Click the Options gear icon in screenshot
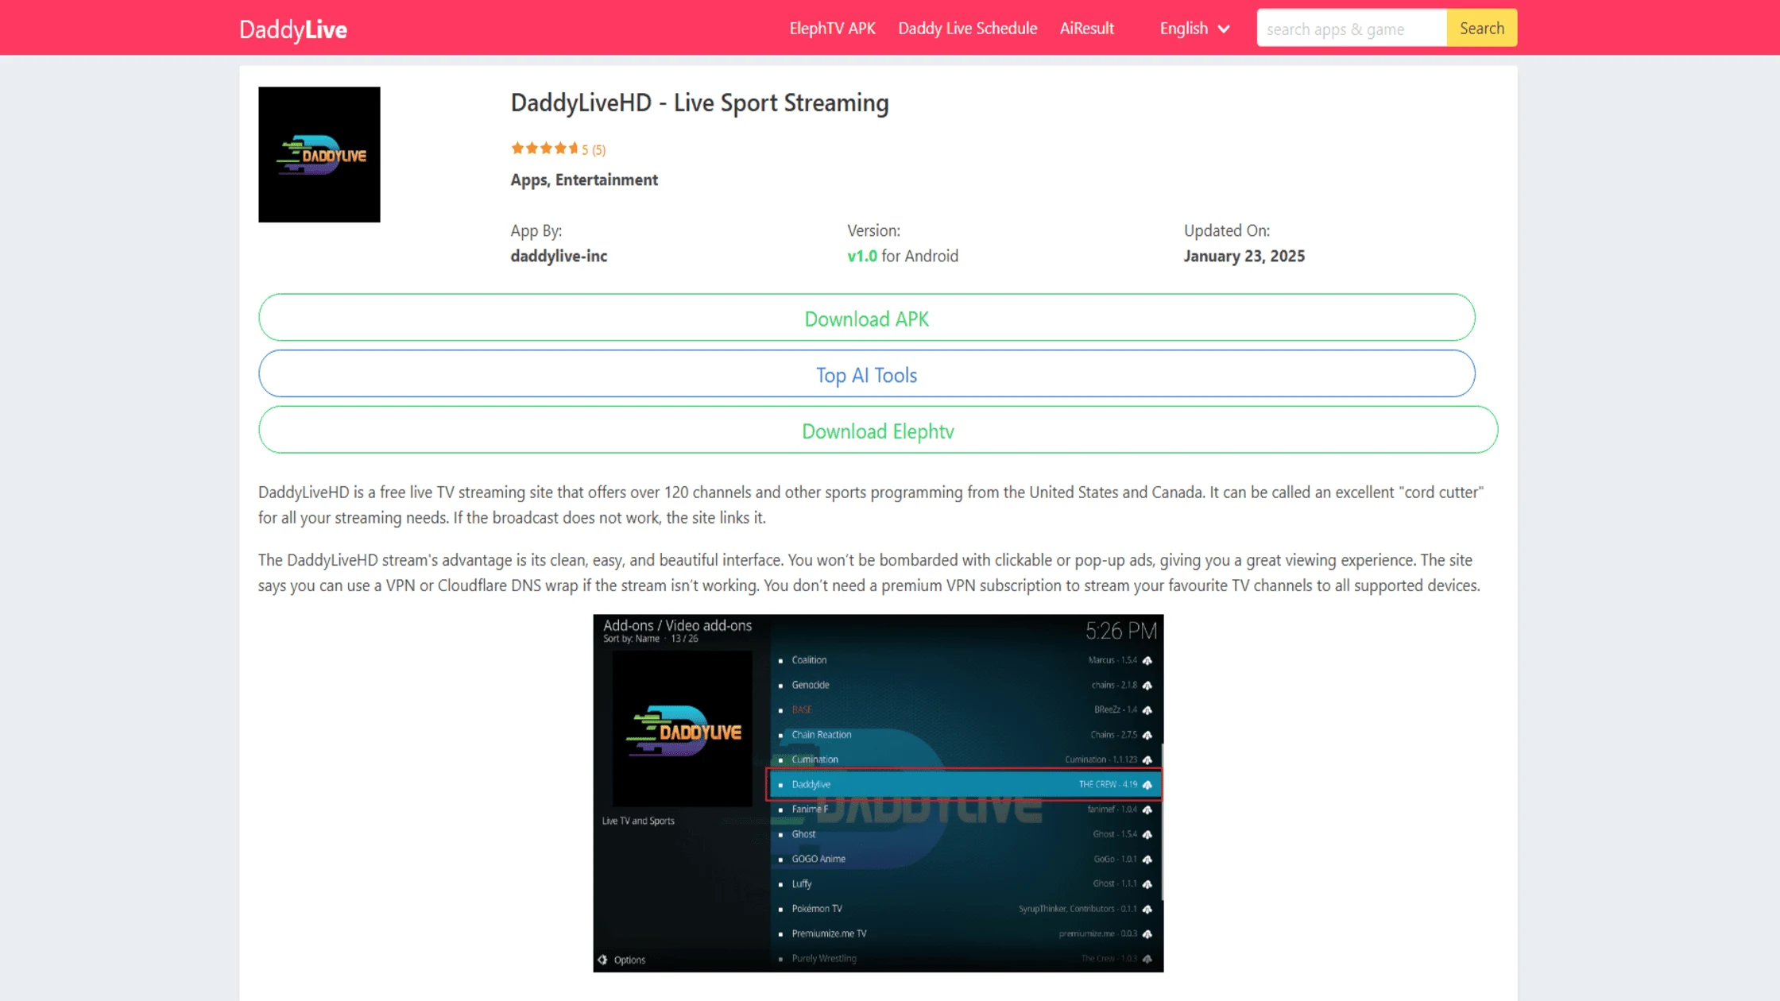The image size is (1780, 1001). [603, 960]
